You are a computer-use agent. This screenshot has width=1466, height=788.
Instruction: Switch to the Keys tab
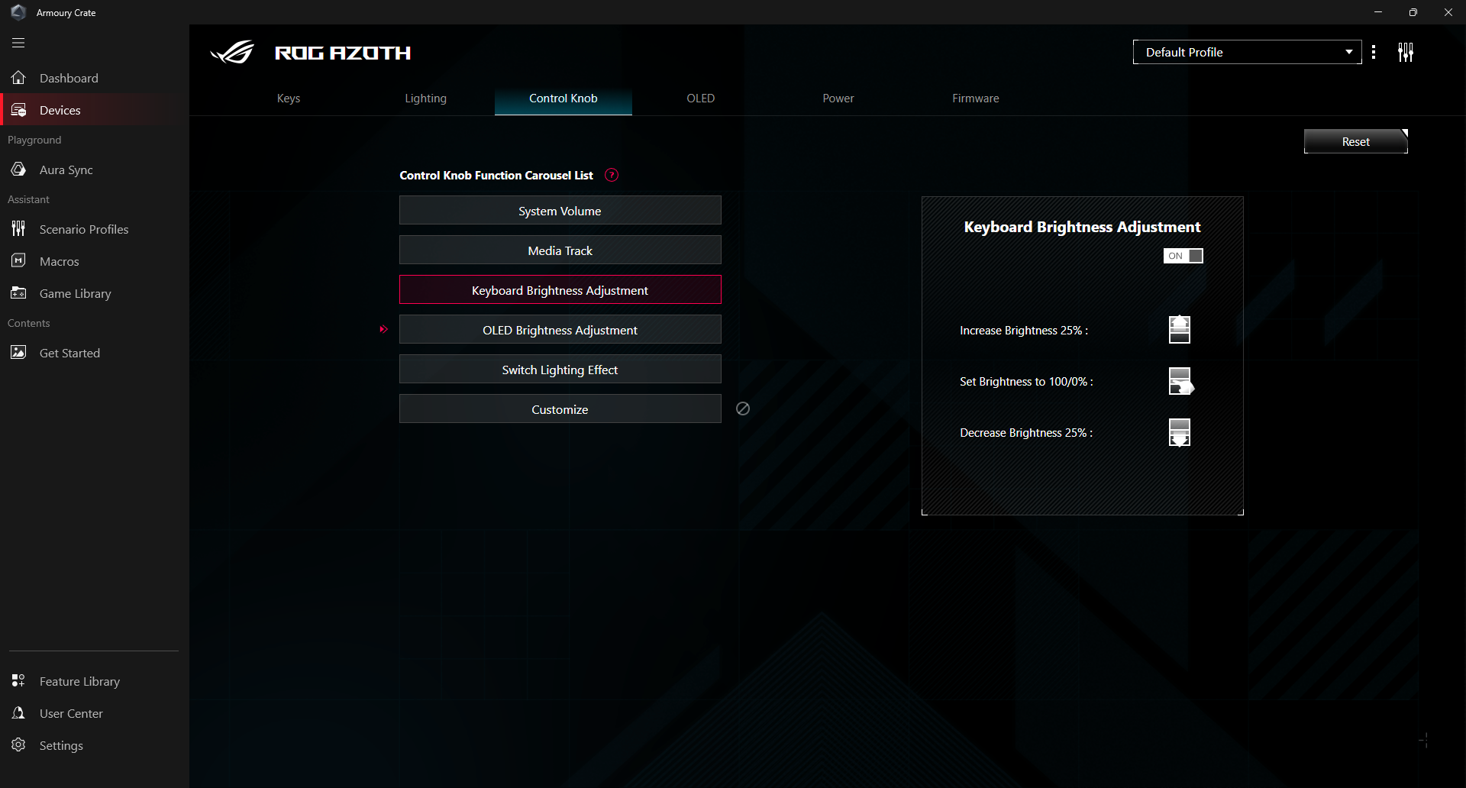point(289,98)
